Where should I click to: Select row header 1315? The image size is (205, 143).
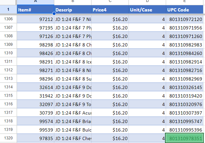9,96
